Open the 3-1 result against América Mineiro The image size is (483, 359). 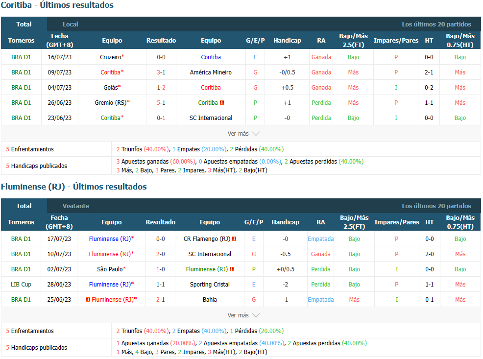[161, 72]
